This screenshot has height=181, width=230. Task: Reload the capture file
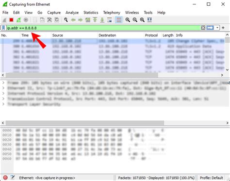coord(57,20)
